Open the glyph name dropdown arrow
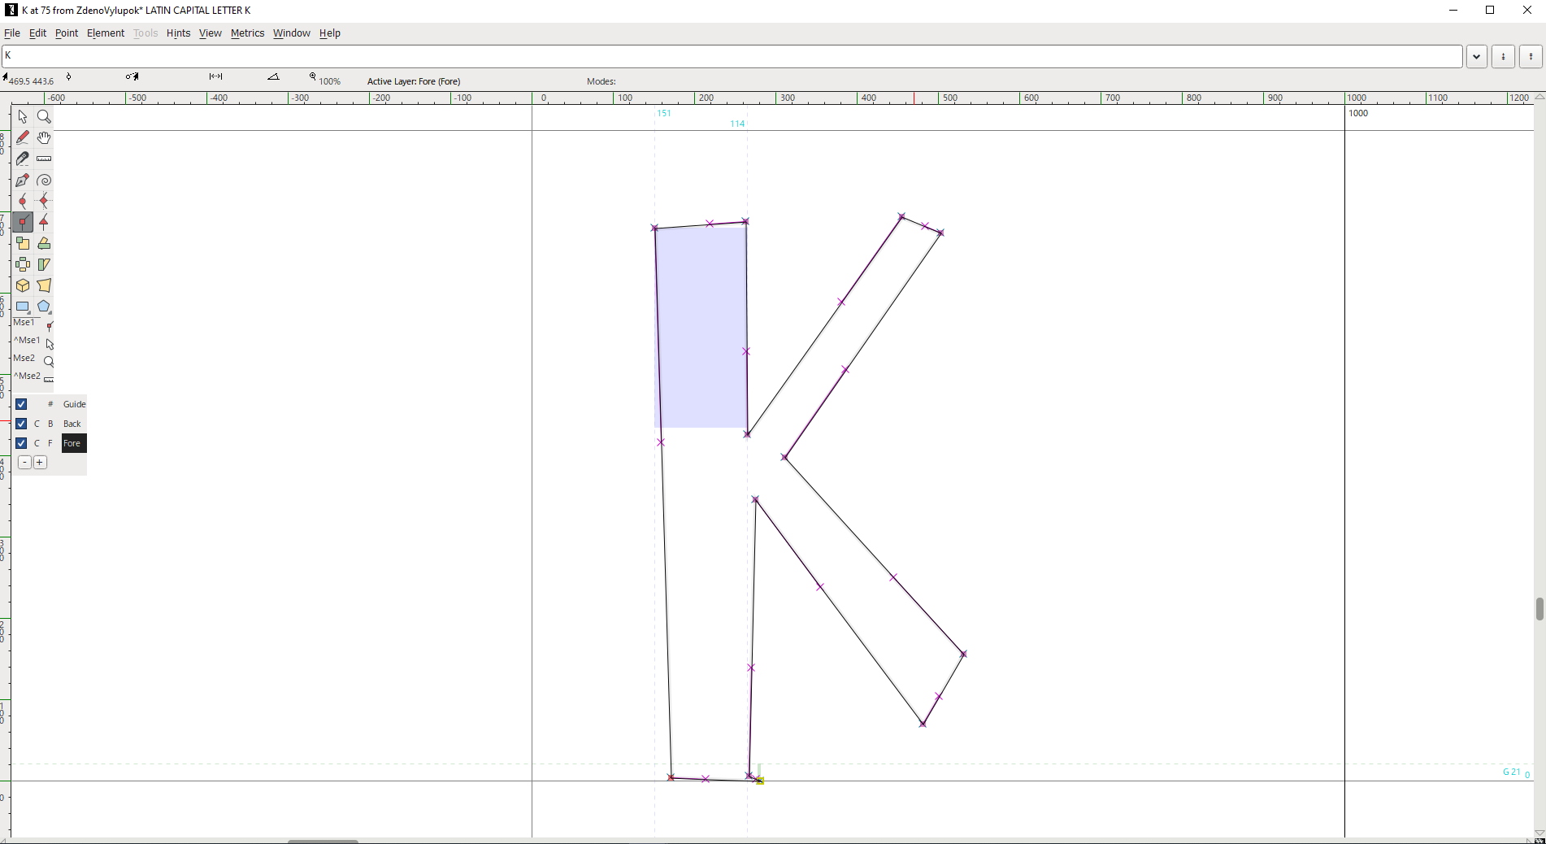1546x844 pixels. click(x=1477, y=57)
